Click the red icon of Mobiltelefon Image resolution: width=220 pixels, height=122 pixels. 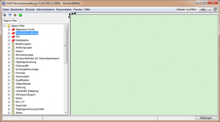click(13, 40)
